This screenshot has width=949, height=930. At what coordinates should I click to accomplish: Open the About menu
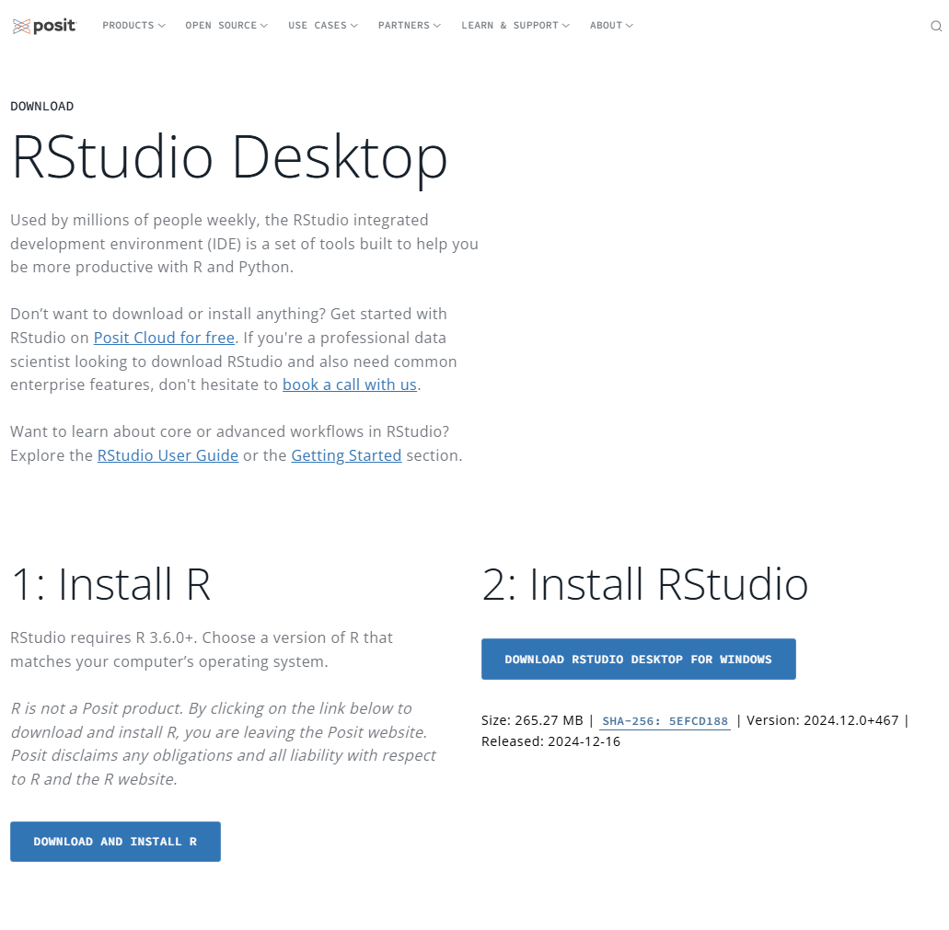coord(606,26)
